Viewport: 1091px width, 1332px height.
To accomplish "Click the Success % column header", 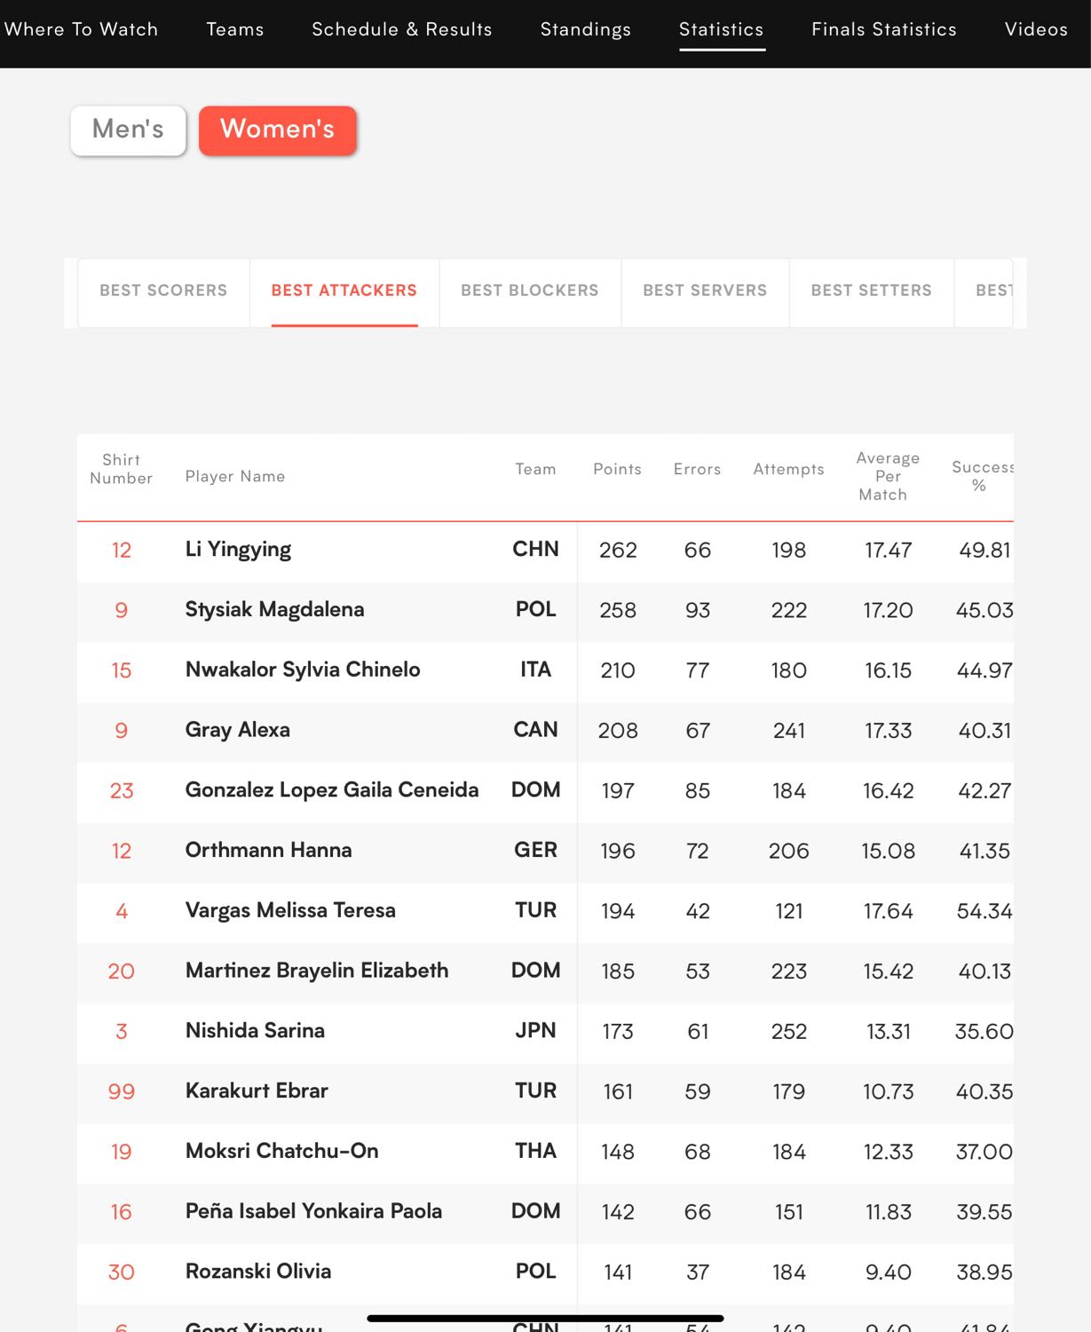I will [x=982, y=476].
